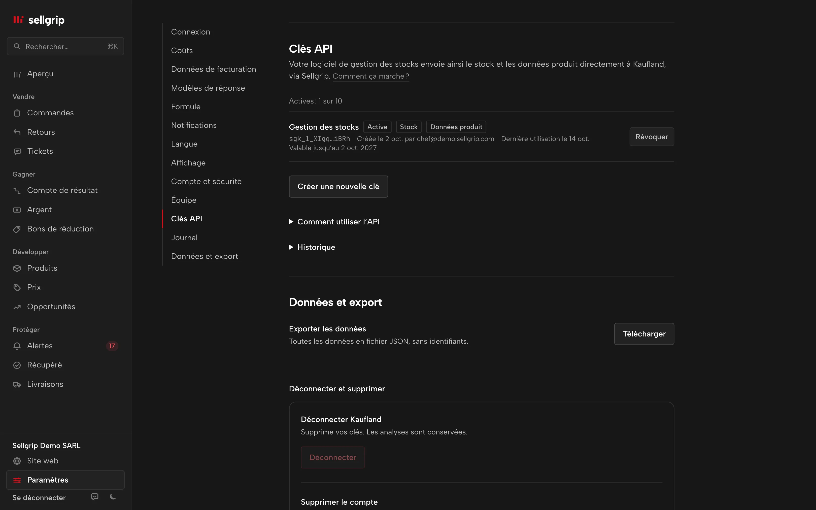Go to Compte et sécurité
816x510 pixels.
pyautogui.click(x=206, y=182)
